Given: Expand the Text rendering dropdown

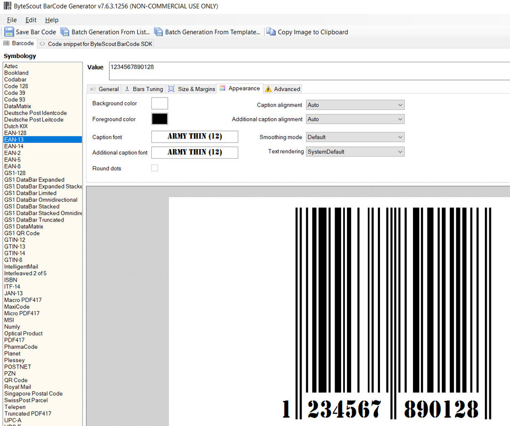Looking at the screenshot, I should click(x=355, y=152).
